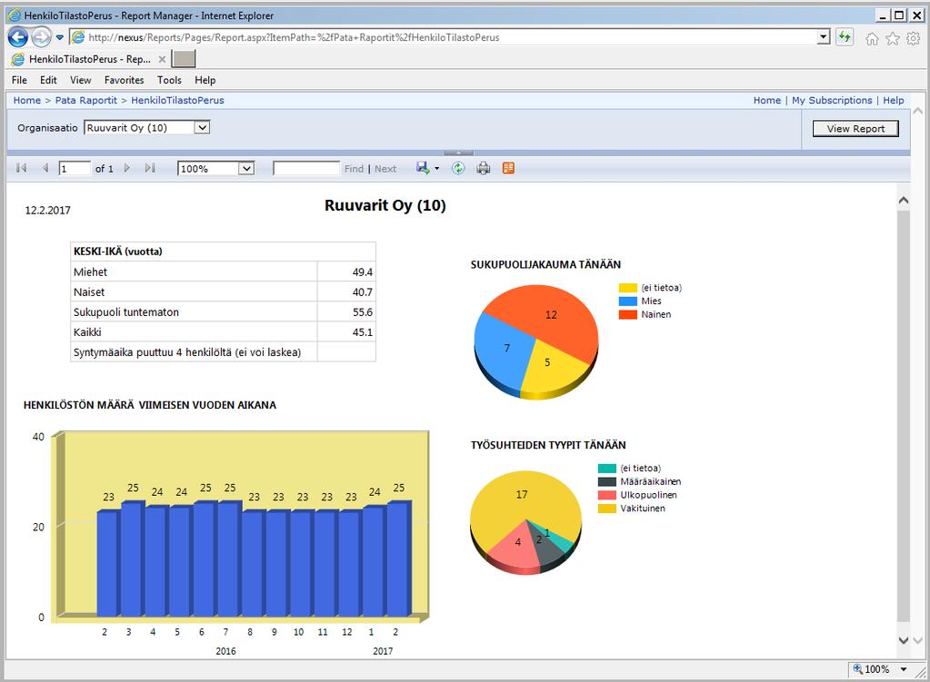Click the Naiset row label
Screen dimensions: 930x682
(x=89, y=292)
